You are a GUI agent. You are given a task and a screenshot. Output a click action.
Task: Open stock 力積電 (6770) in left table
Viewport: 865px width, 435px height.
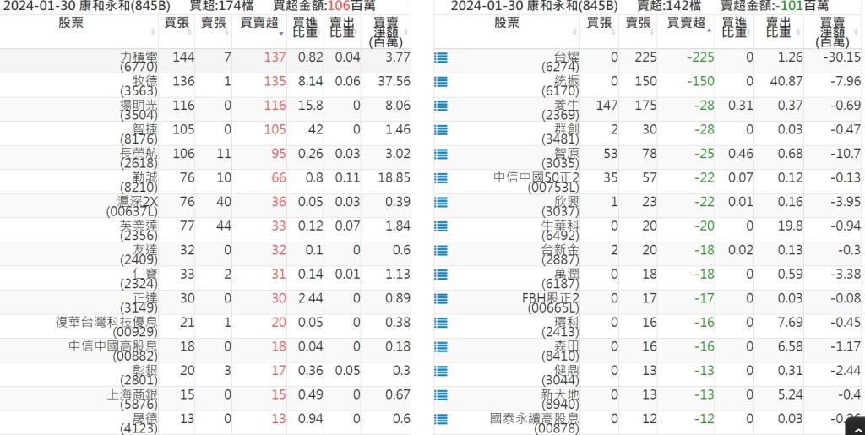(x=139, y=61)
